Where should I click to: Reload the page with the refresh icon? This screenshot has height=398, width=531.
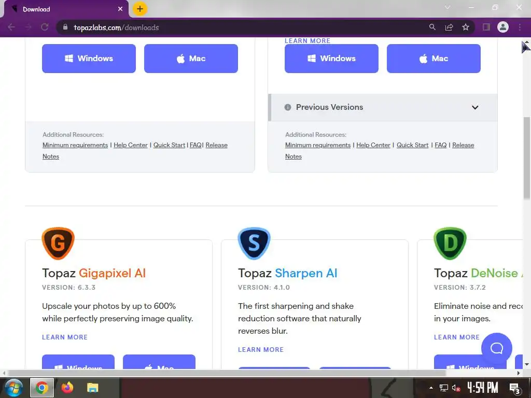(x=45, y=27)
